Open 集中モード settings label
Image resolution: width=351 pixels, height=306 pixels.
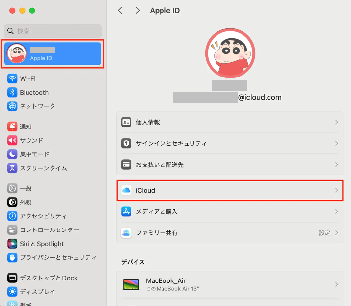34,154
